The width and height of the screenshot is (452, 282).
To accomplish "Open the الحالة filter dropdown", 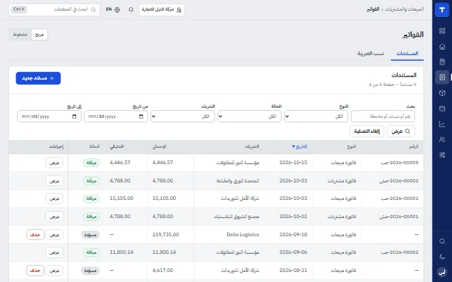I will click(x=249, y=117).
